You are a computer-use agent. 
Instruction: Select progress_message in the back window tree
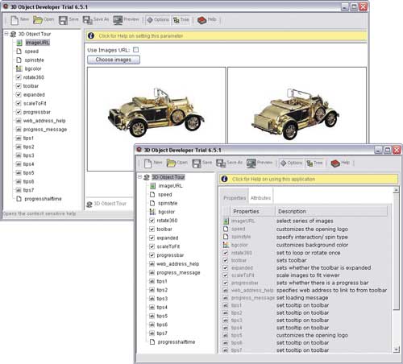(45, 130)
